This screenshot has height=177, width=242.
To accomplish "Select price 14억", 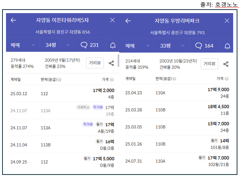I will (224, 140).
